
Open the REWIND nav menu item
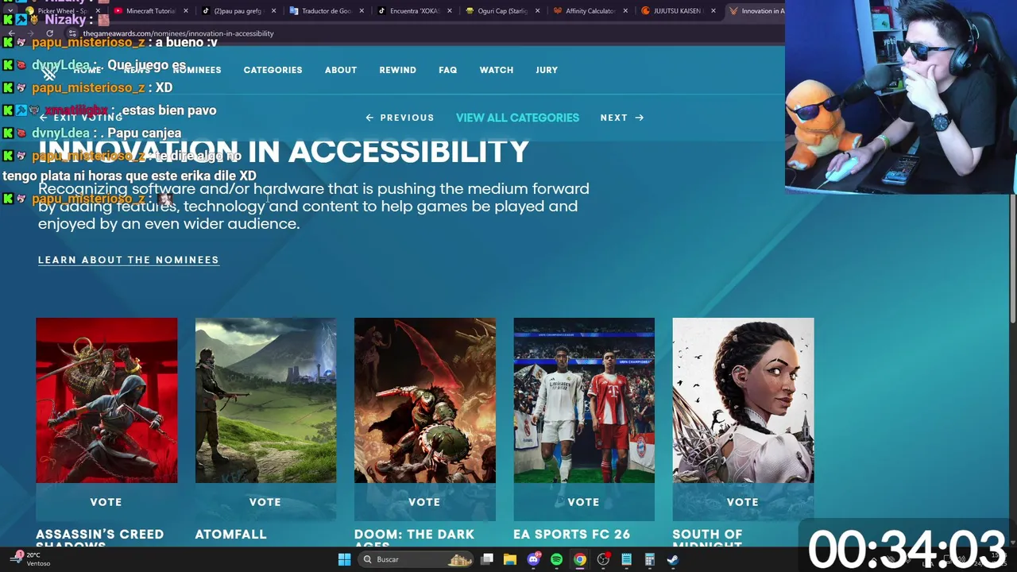[x=397, y=70]
